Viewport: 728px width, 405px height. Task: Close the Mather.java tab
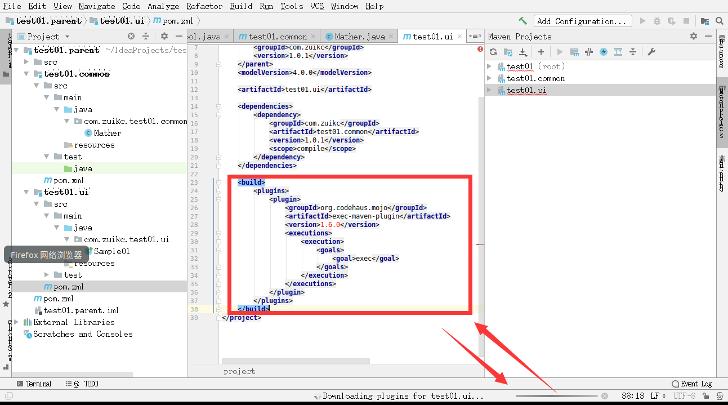[x=391, y=36]
